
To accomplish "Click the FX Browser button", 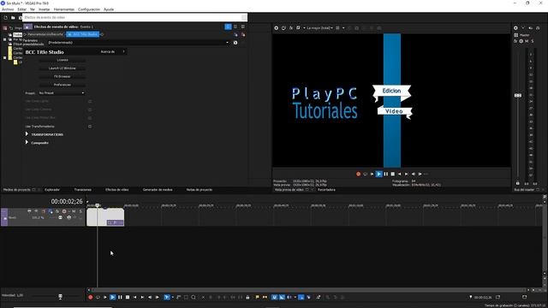I will pos(63,76).
